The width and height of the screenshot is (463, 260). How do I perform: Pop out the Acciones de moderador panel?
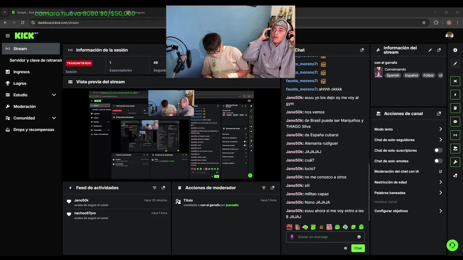click(x=272, y=188)
